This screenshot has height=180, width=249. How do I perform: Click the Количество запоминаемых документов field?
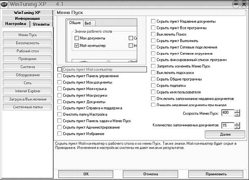(x=227, y=126)
